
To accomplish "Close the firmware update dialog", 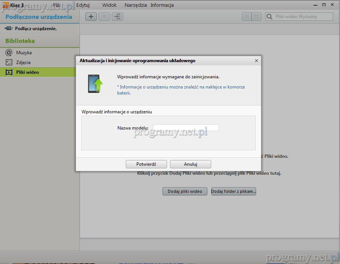I will (257, 61).
